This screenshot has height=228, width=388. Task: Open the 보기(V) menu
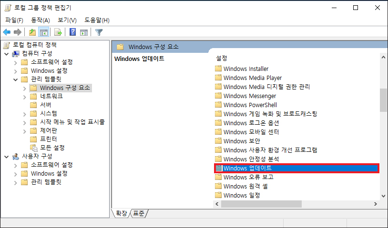(67, 20)
